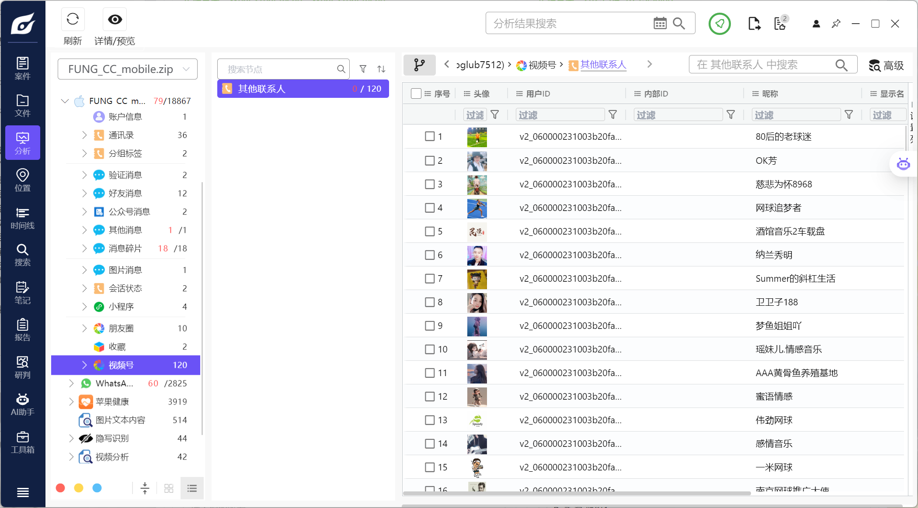Click the 其他联系人 breadcrumb link
918x508 pixels.
pyautogui.click(x=603, y=65)
